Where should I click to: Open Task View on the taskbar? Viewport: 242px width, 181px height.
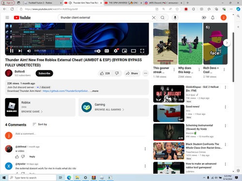click(60, 178)
